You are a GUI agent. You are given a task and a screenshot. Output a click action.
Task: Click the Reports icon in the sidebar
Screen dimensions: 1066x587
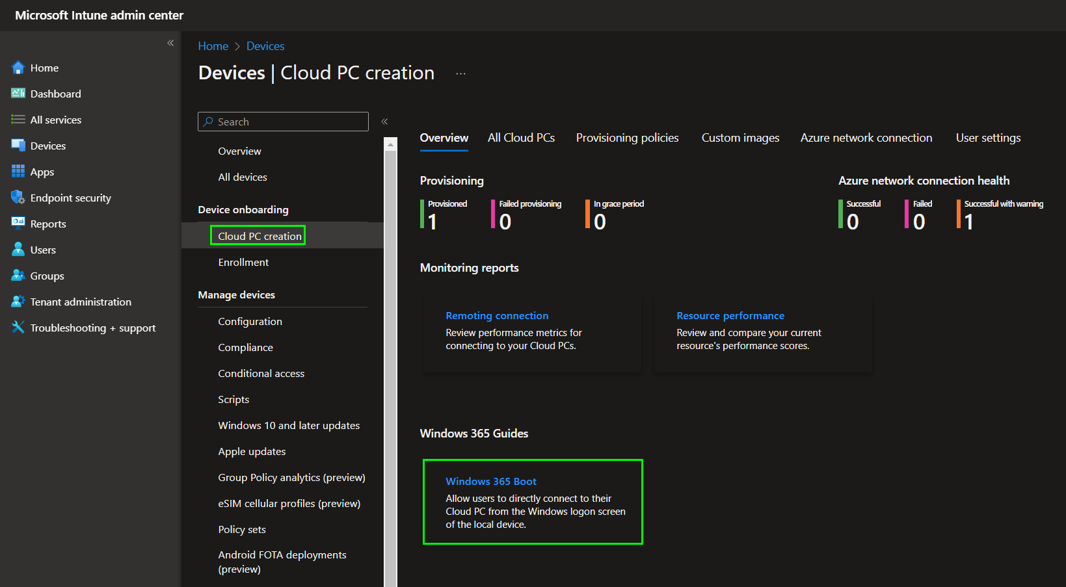(x=18, y=224)
